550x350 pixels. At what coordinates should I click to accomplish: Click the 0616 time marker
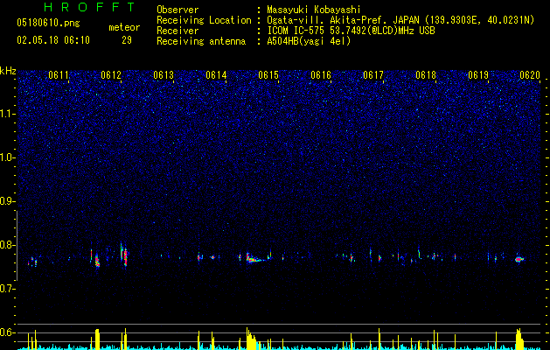321,75
